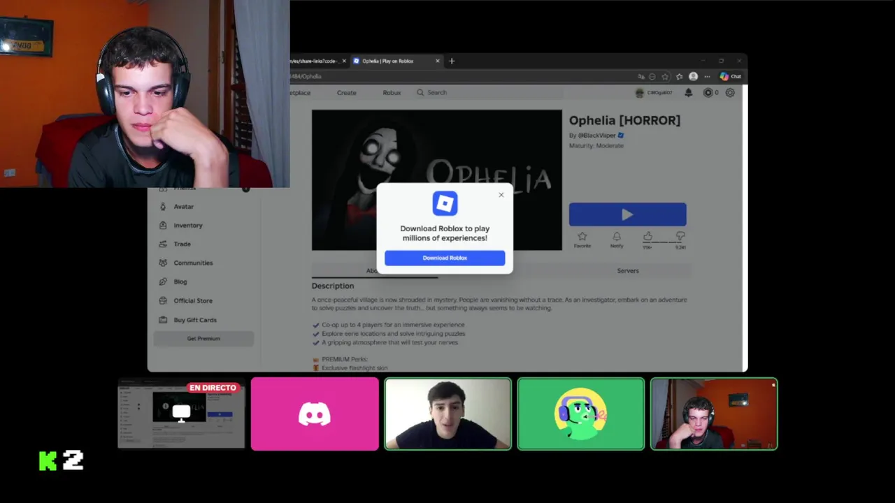This screenshot has height=503, width=895.
Task: Open the @BlackViper creator link
Action: tap(596, 136)
